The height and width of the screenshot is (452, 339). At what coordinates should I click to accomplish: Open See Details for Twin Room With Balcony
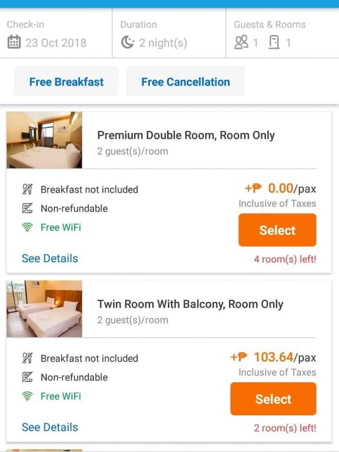tap(50, 427)
